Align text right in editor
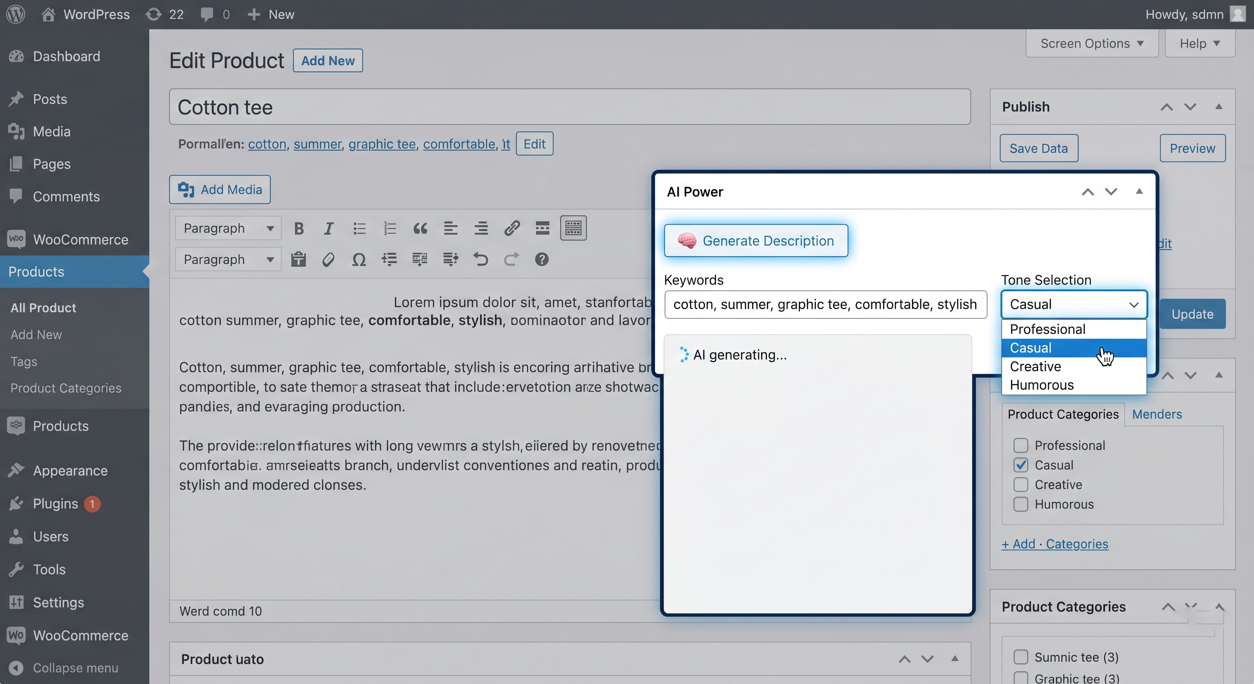Viewport: 1254px width, 684px height. coord(481,228)
